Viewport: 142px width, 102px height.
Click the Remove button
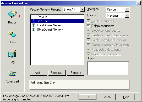pos(76,73)
